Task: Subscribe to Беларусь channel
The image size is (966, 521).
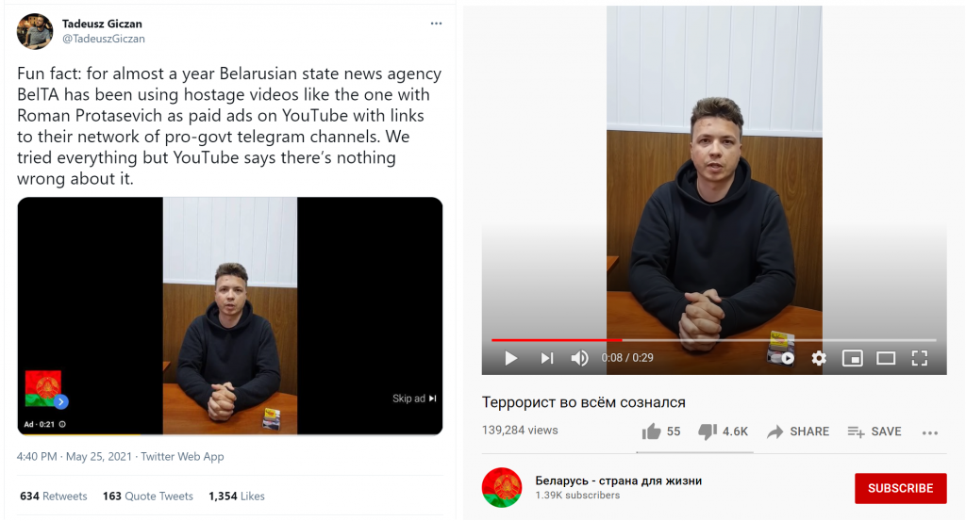Action: pos(900,488)
